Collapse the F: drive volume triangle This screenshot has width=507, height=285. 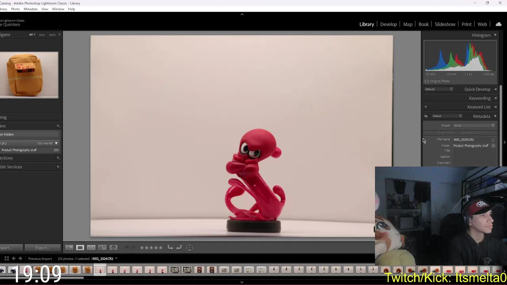tap(56, 143)
